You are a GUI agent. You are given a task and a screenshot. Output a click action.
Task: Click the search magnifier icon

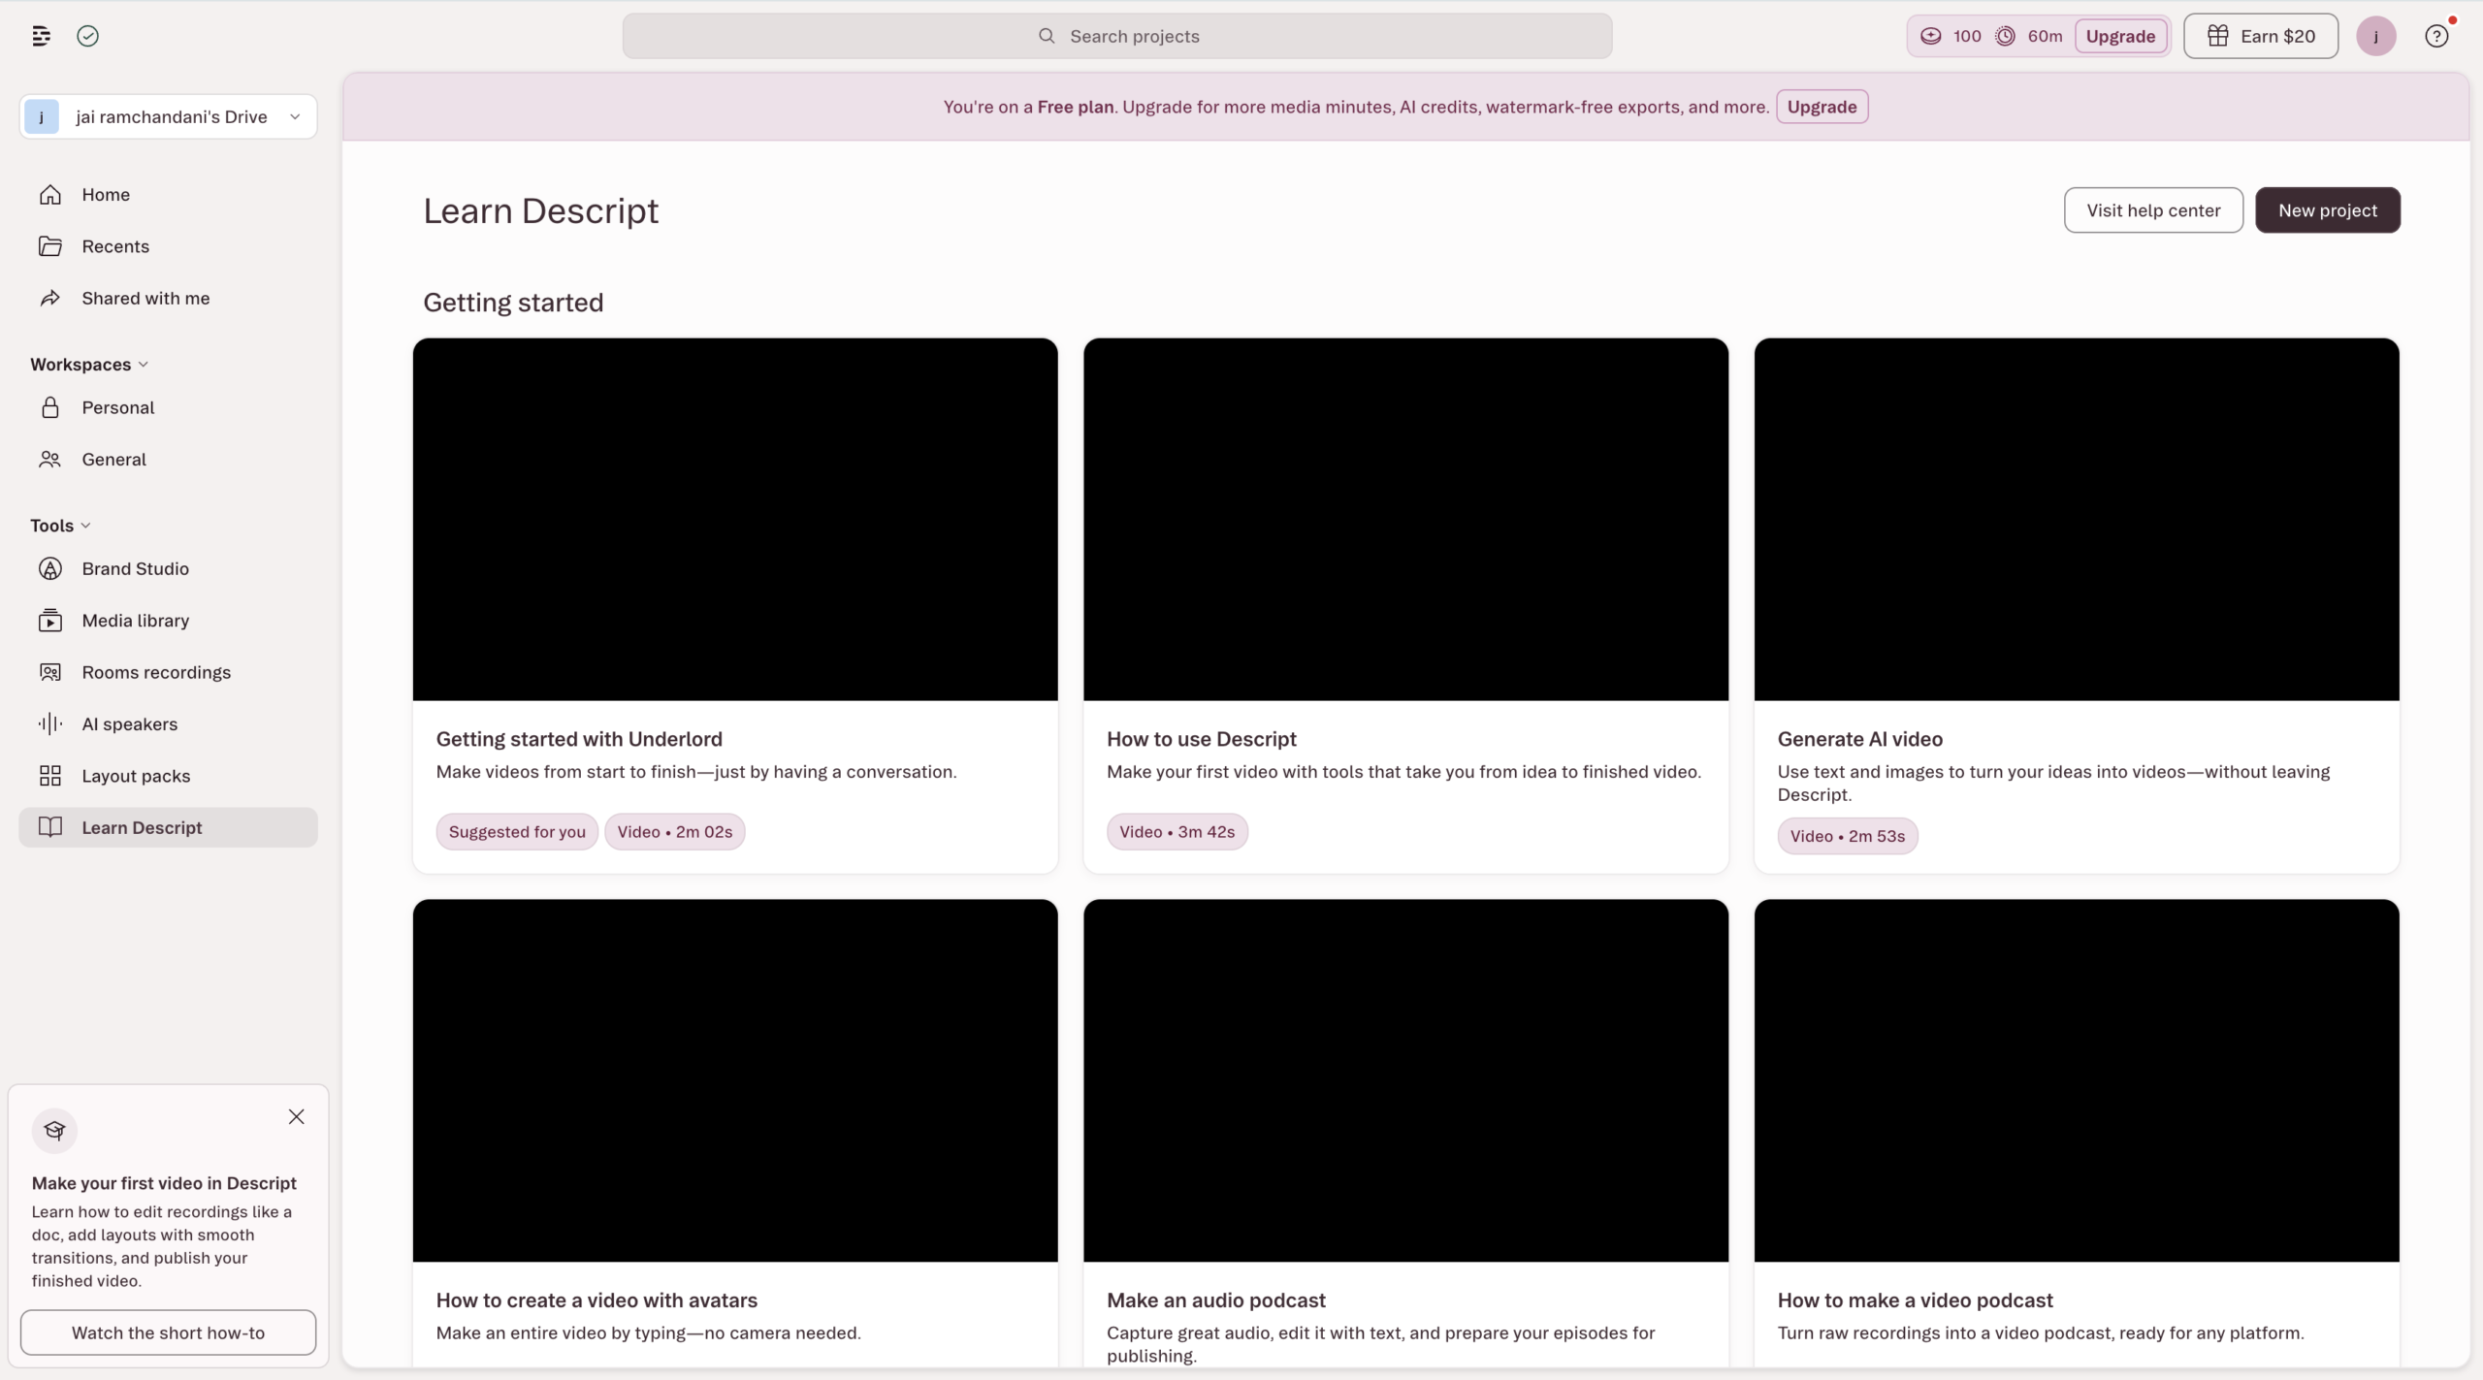coord(1047,36)
